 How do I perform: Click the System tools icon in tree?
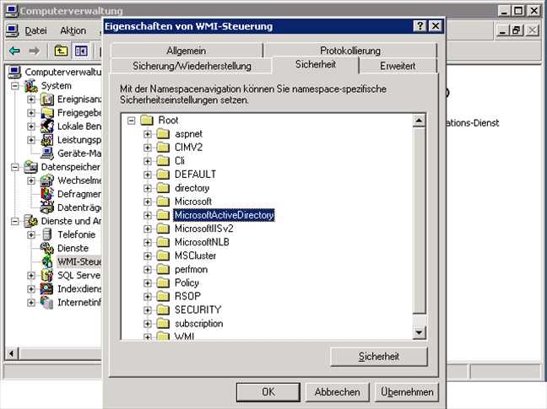coord(31,86)
